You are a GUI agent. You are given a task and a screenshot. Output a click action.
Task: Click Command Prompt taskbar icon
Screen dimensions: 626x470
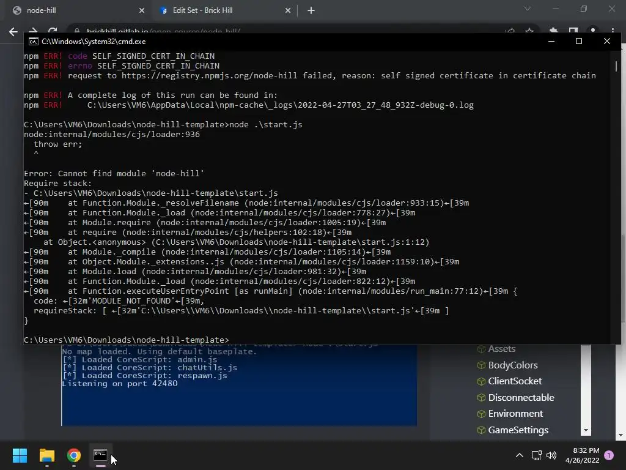point(100,455)
